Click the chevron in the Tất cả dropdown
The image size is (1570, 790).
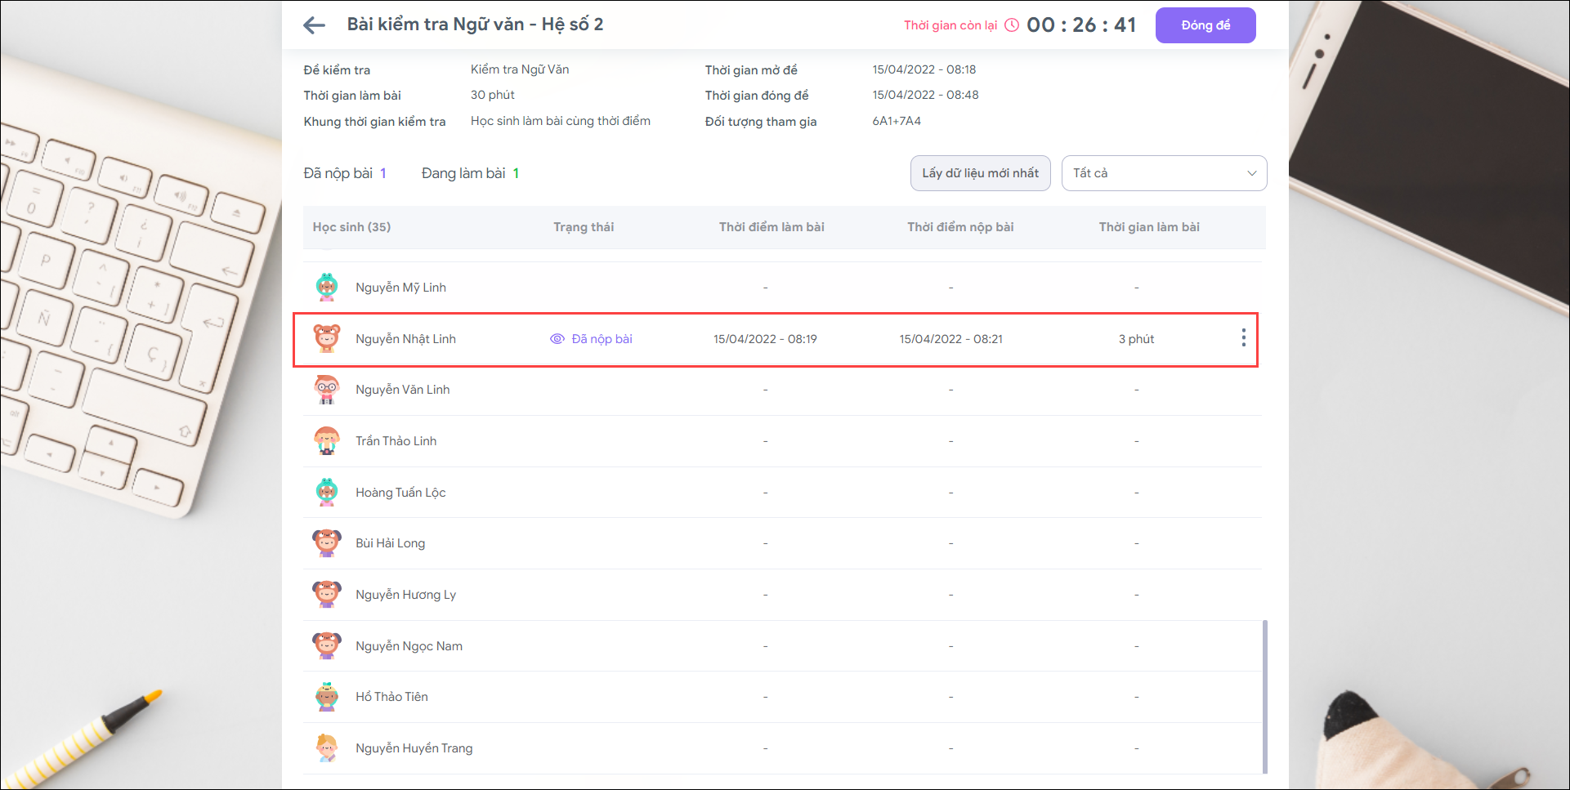1251,173
